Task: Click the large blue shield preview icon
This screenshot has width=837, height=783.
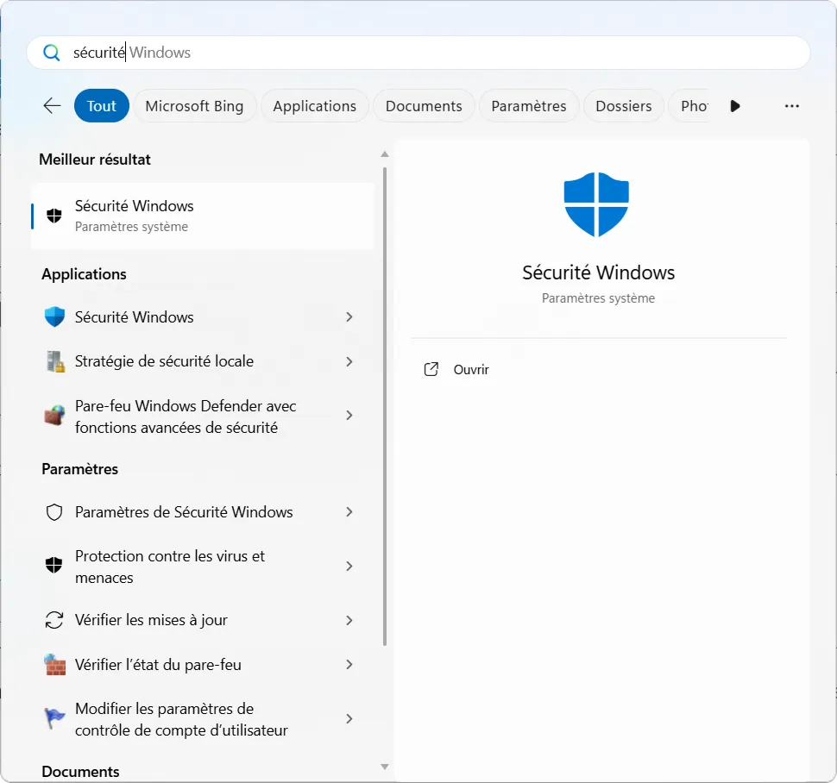Action: click(596, 204)
